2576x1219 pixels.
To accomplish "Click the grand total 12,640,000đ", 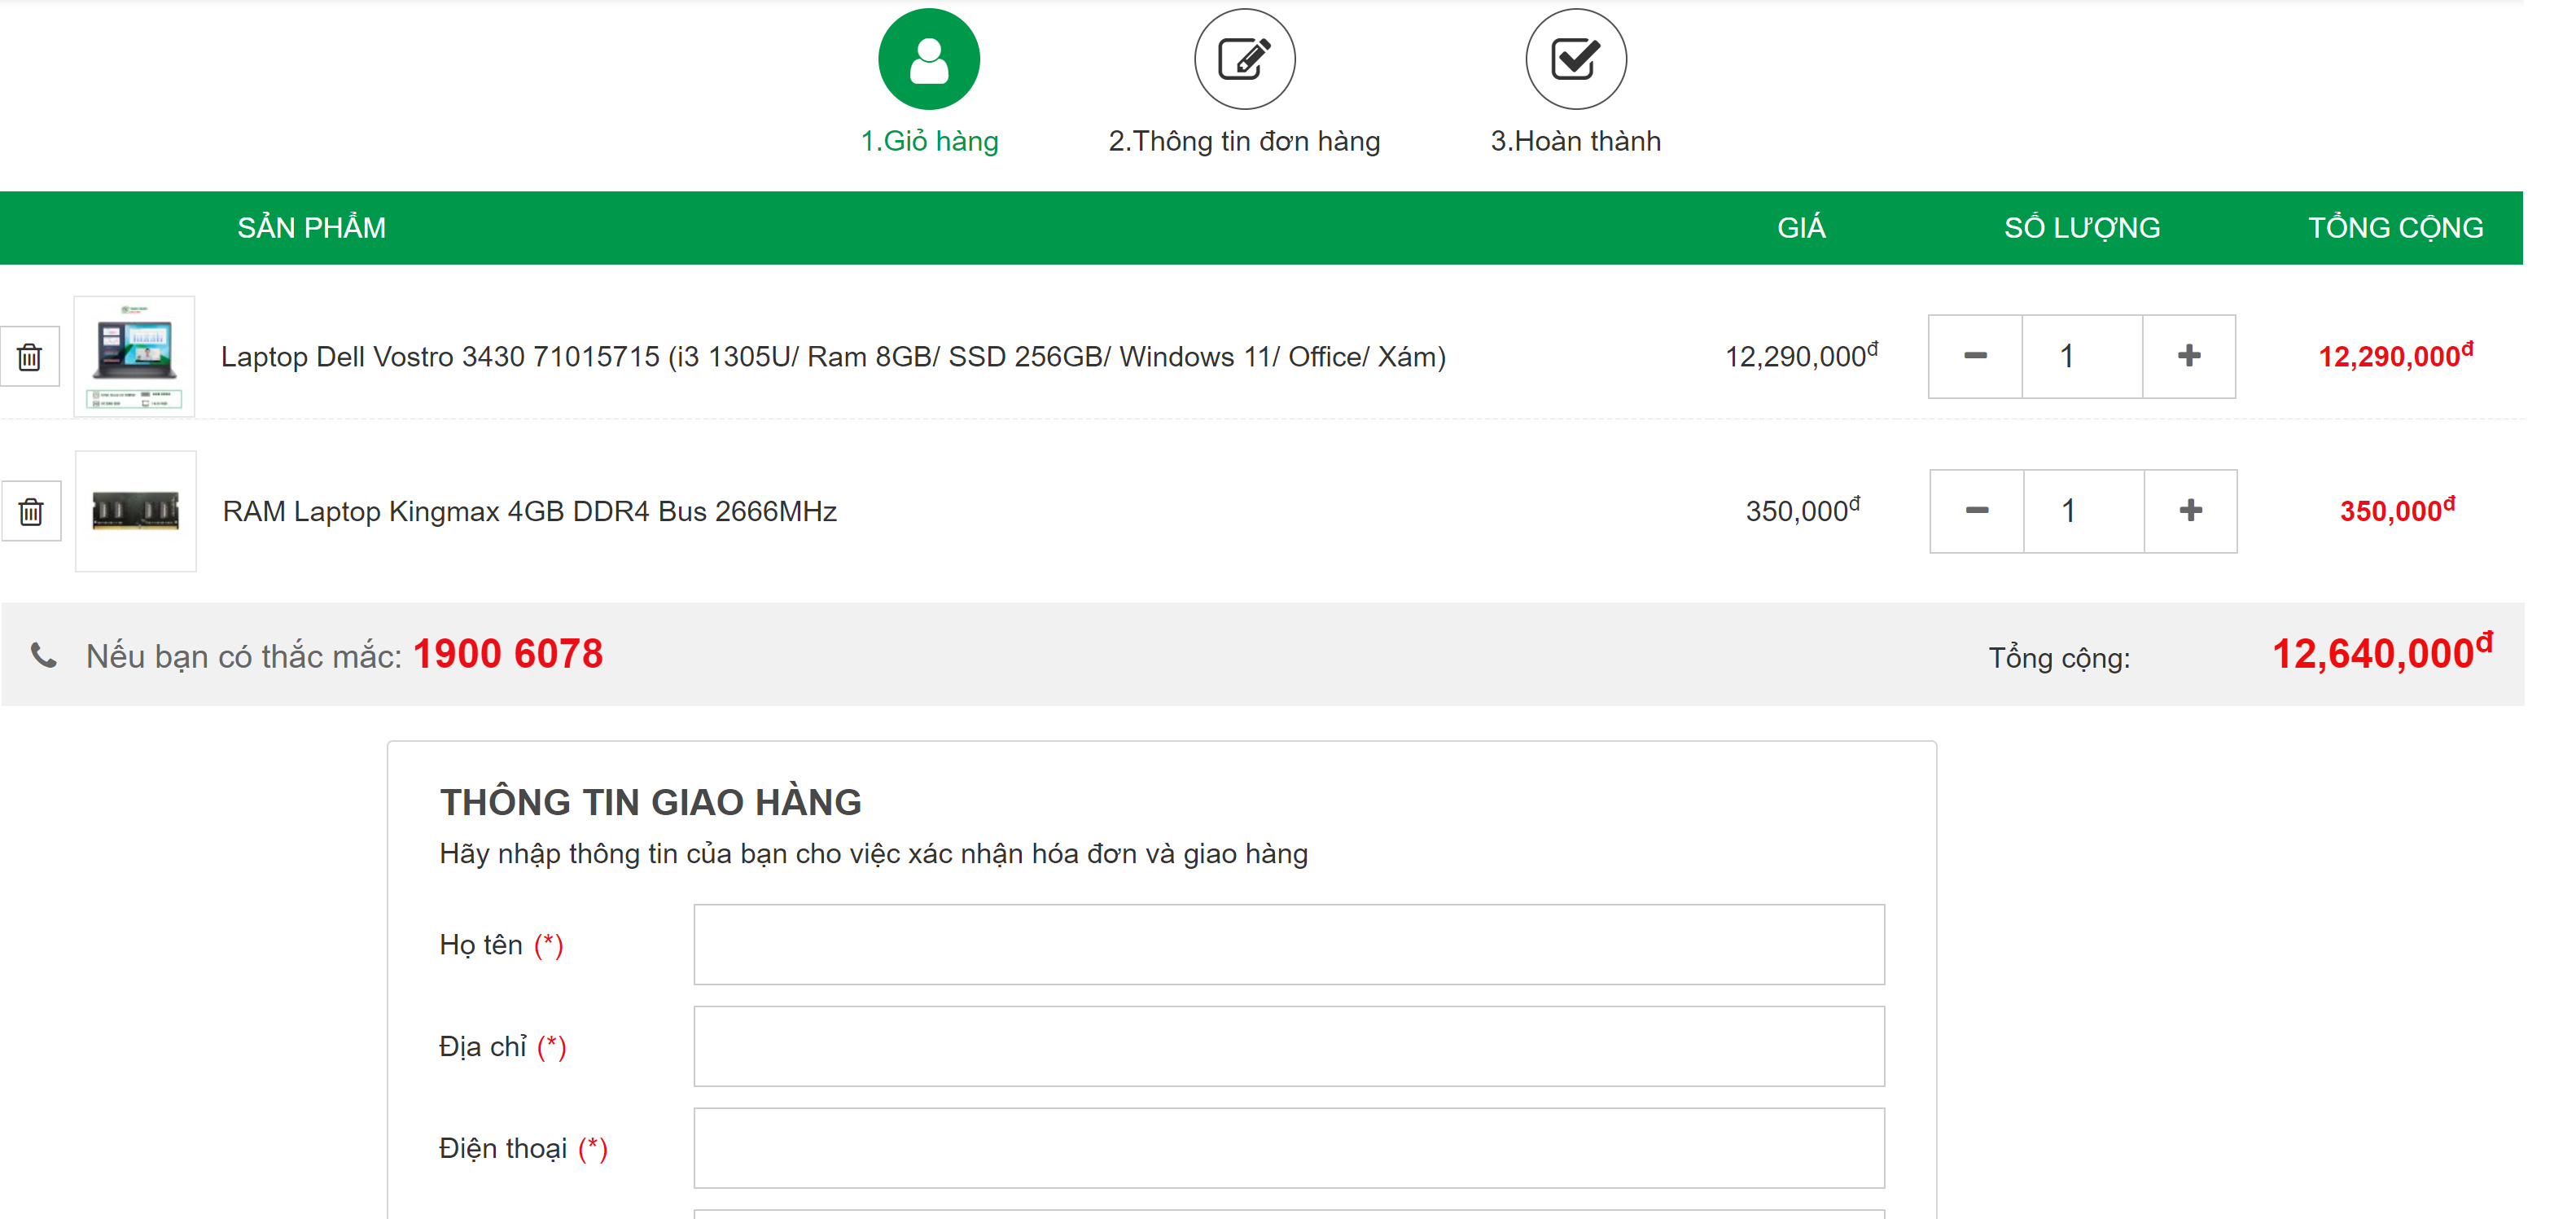I will coord(2382,652).
